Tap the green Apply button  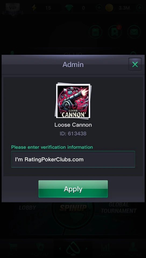click(x=73, y=189)
